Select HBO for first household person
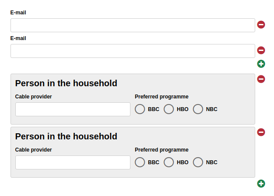274x196 pixels. pos(169,109)
